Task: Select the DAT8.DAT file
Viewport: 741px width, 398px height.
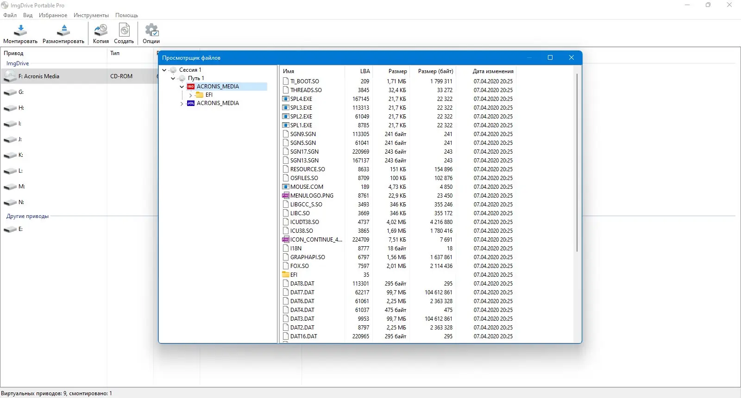Action: pyautogui.click(x=302, y=284)
